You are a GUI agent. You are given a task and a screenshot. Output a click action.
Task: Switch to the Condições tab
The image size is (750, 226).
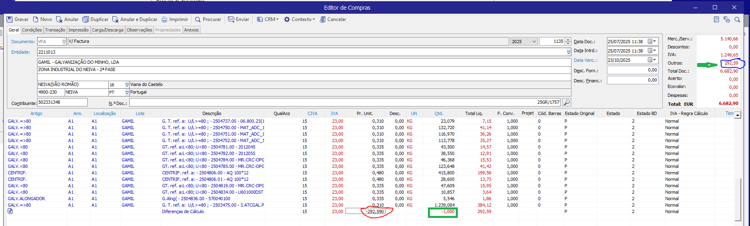pyautogui.click(x=32, y=30)
